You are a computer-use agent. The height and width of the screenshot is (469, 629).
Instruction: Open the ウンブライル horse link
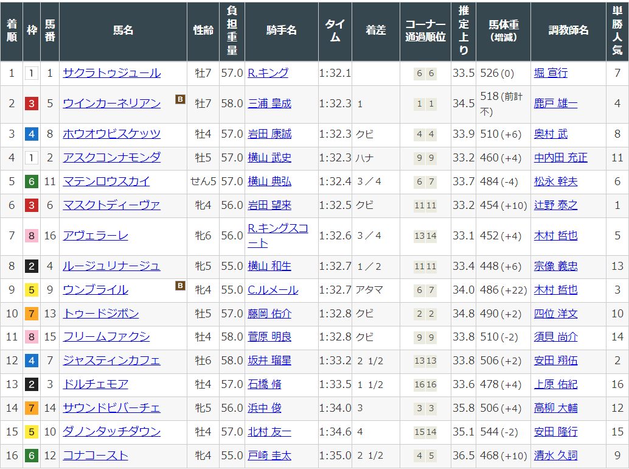point(96,289)
